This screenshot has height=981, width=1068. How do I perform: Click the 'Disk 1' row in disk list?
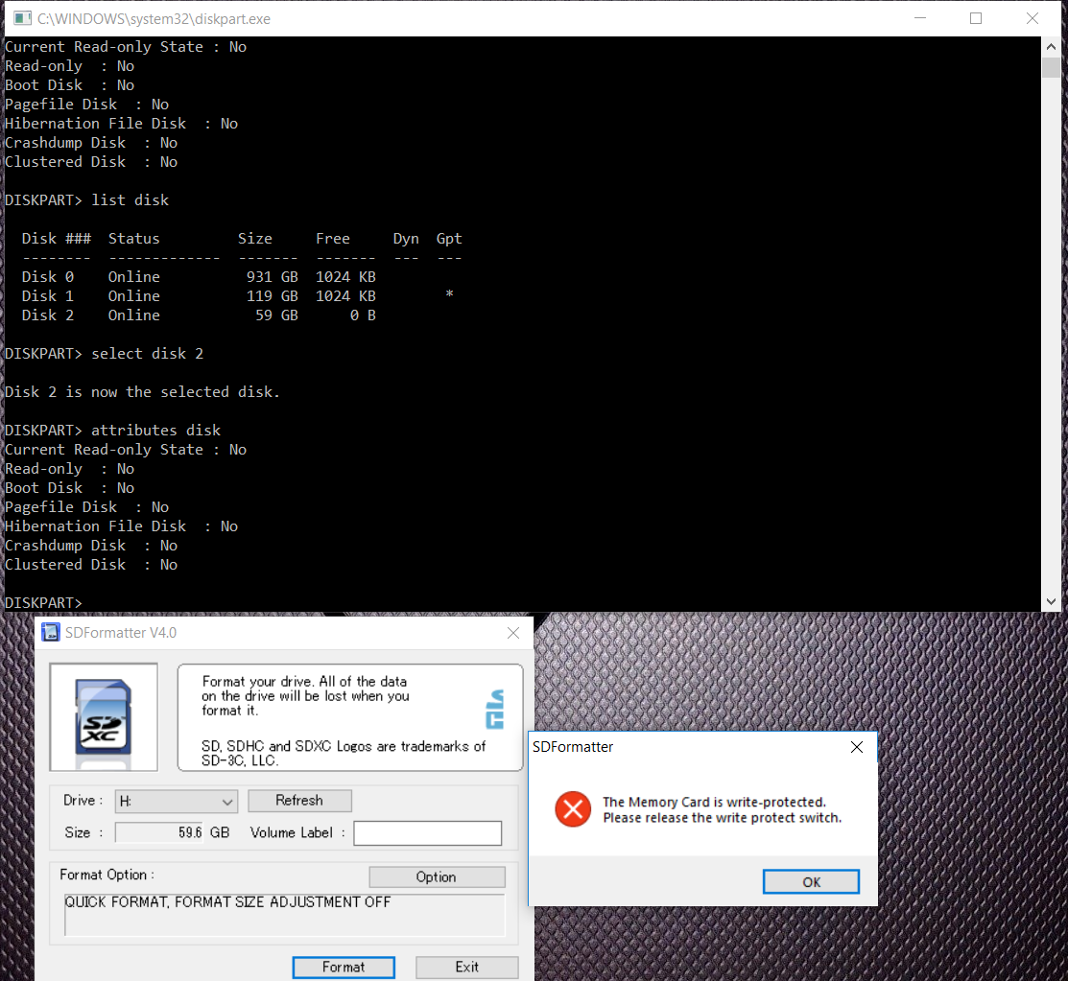point(237,296)
